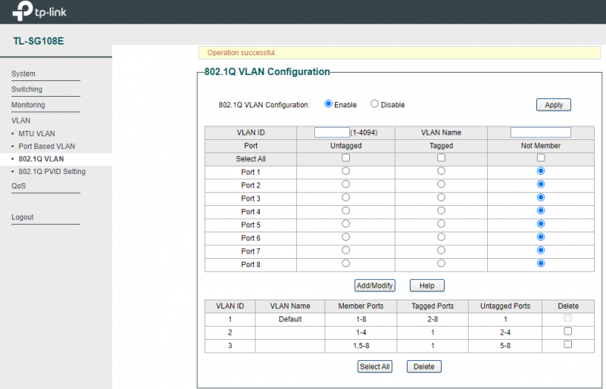Screen dimensions: 606x389
Task: Expand the QoS menu section
Action: tap(18, 185)
